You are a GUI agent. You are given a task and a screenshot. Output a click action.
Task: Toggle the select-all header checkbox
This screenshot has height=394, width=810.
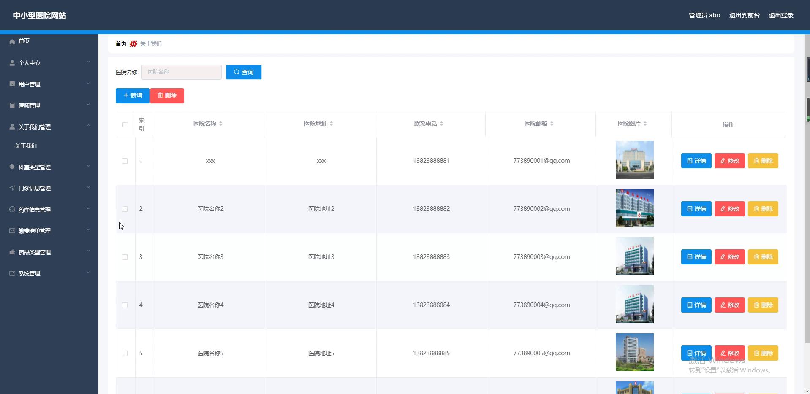coord(125,125)
